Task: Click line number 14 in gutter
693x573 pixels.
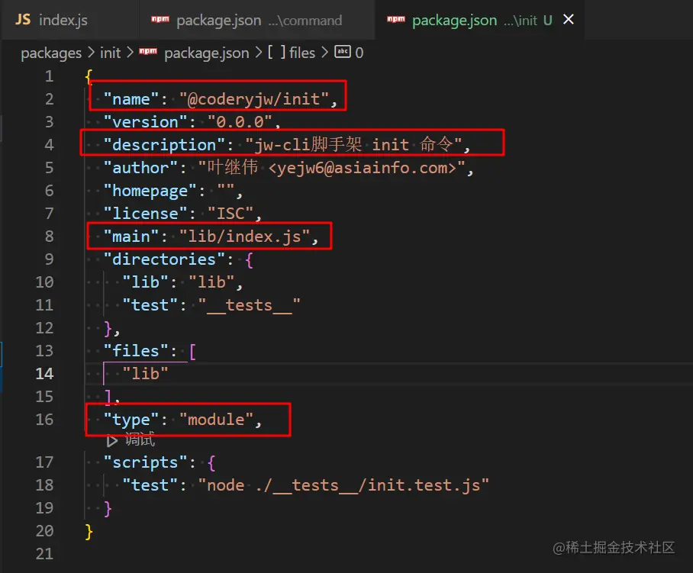Action: (x=44, y=374)
